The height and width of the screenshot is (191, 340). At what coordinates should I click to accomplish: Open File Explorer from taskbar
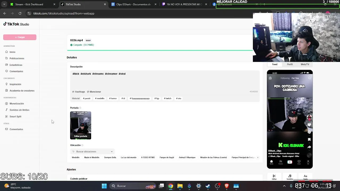(x=180, y=186)
